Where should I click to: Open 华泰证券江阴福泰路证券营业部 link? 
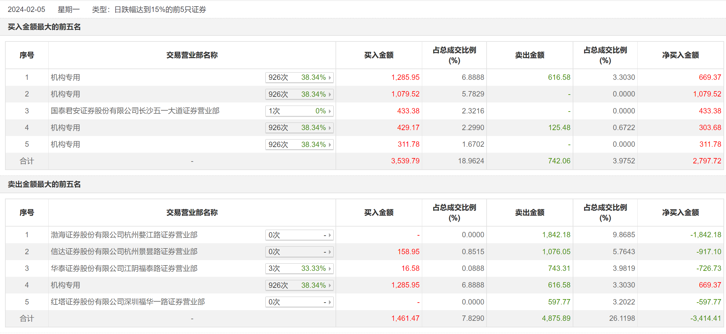point(124,269)
